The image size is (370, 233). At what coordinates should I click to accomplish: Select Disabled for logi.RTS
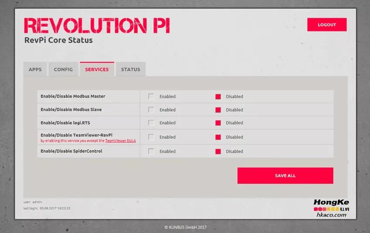click(x=218, y=123)
